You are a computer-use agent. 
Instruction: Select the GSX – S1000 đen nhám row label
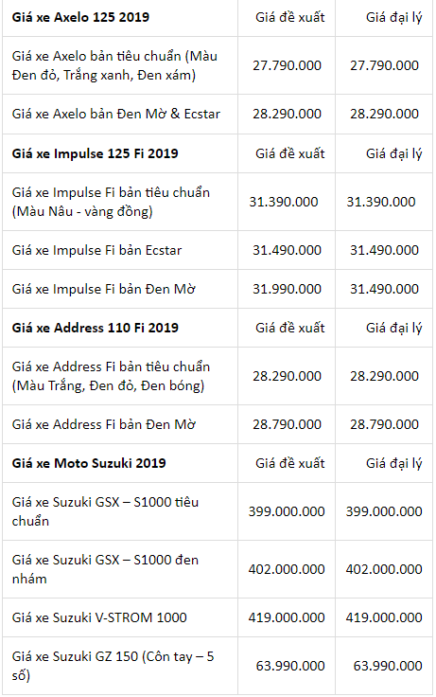(x=105, y=569)
